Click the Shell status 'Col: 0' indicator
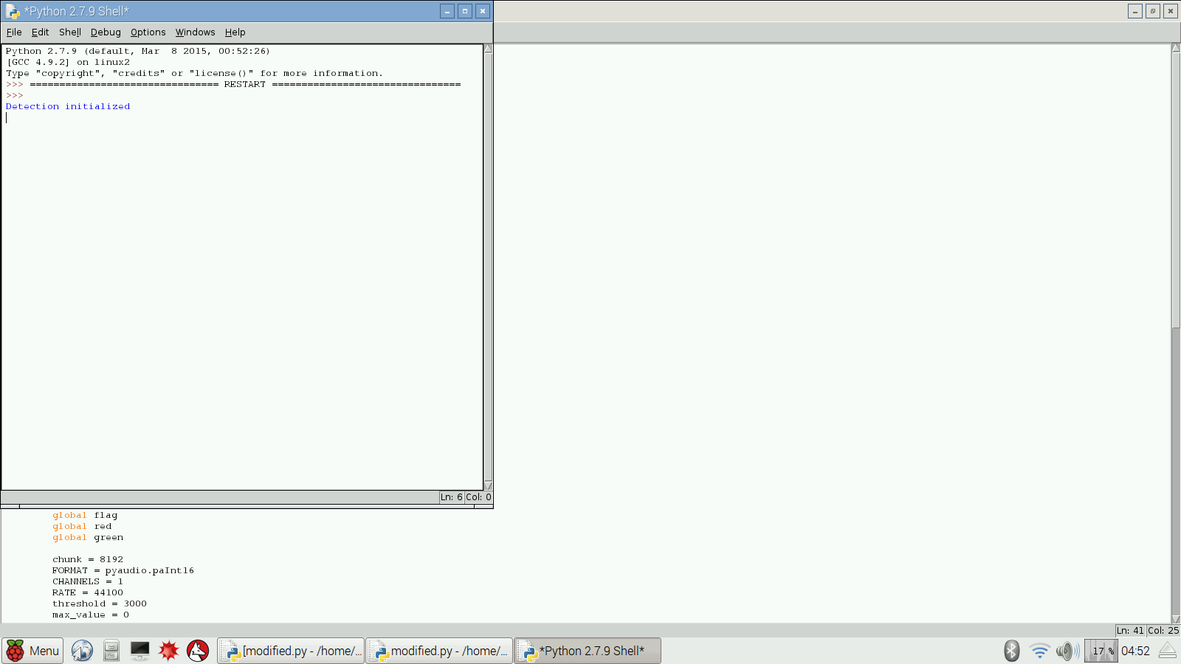Screen dimensions: 1181x664 click(478, 497)
